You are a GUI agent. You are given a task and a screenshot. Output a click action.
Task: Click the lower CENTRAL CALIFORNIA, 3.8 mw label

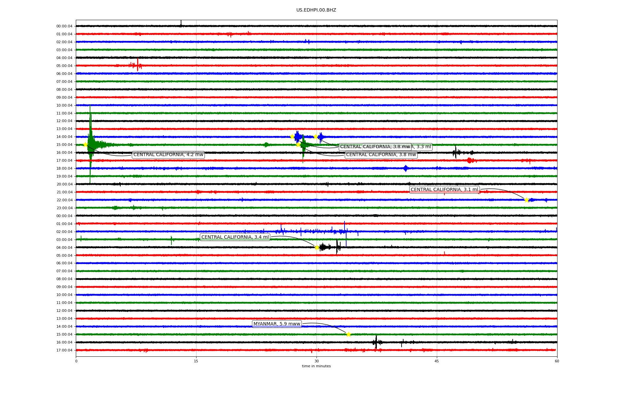381,155
